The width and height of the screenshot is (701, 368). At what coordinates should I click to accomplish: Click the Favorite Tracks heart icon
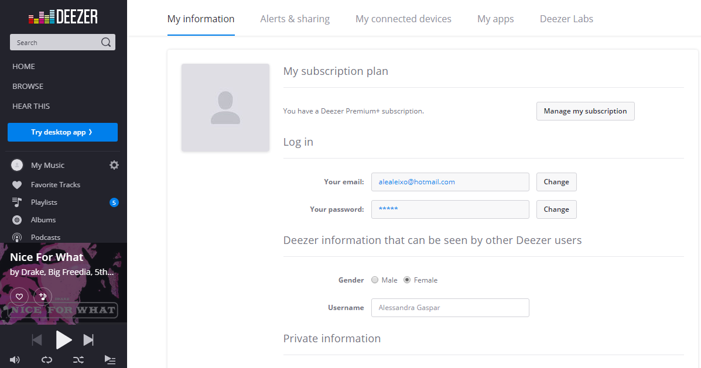(17, 185)
